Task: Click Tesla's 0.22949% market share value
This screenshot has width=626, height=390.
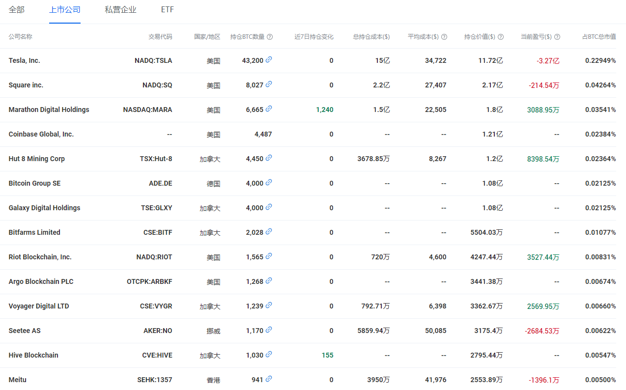Action: click(x=600, y=60)
